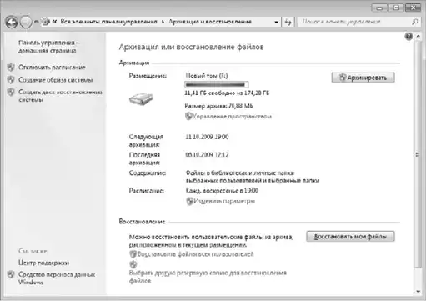Click 'Восстановить мои файлы' button
This screenshot has height=301, width=426.
coord(350,237)
